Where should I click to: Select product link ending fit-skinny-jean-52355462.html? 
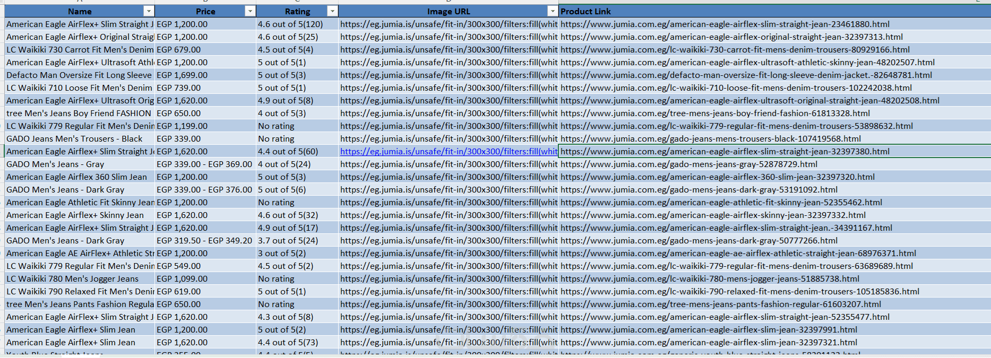click(774, 202)
